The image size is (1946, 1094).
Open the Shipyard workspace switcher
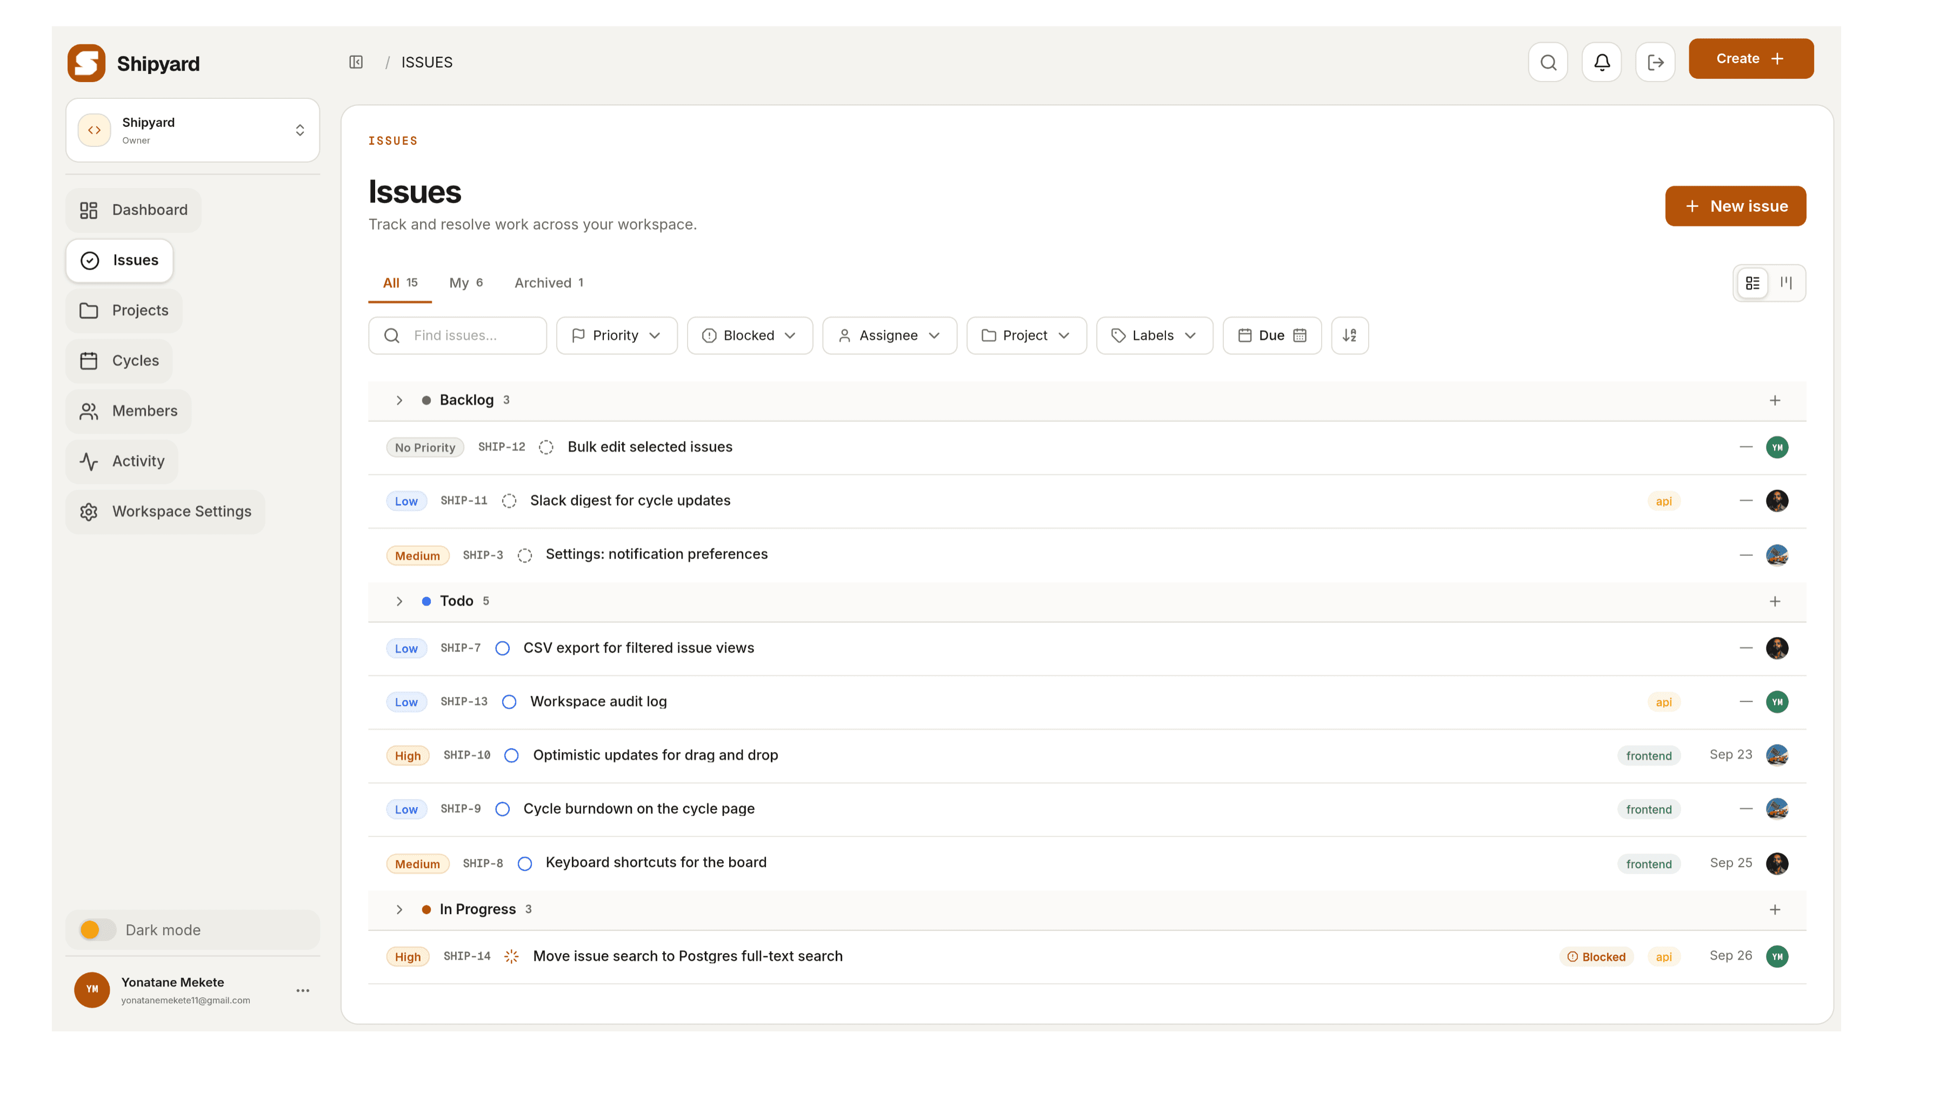192,130
